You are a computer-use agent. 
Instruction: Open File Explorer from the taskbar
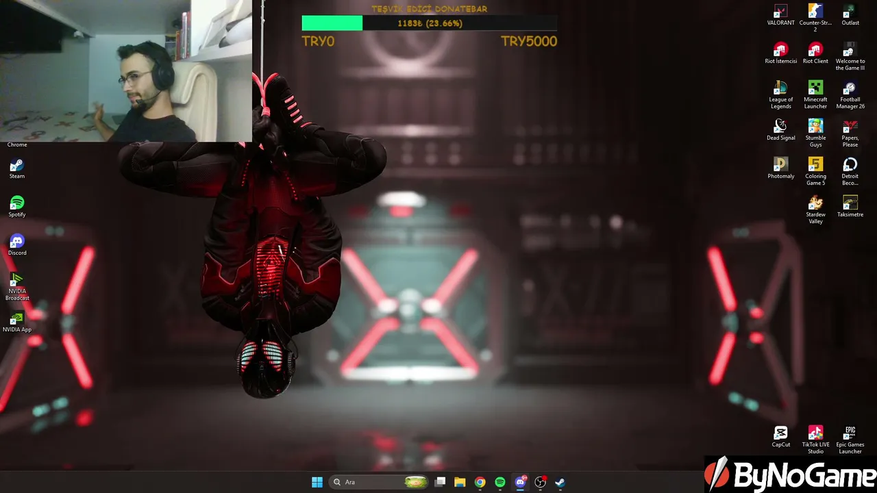[x=460, y=482]
